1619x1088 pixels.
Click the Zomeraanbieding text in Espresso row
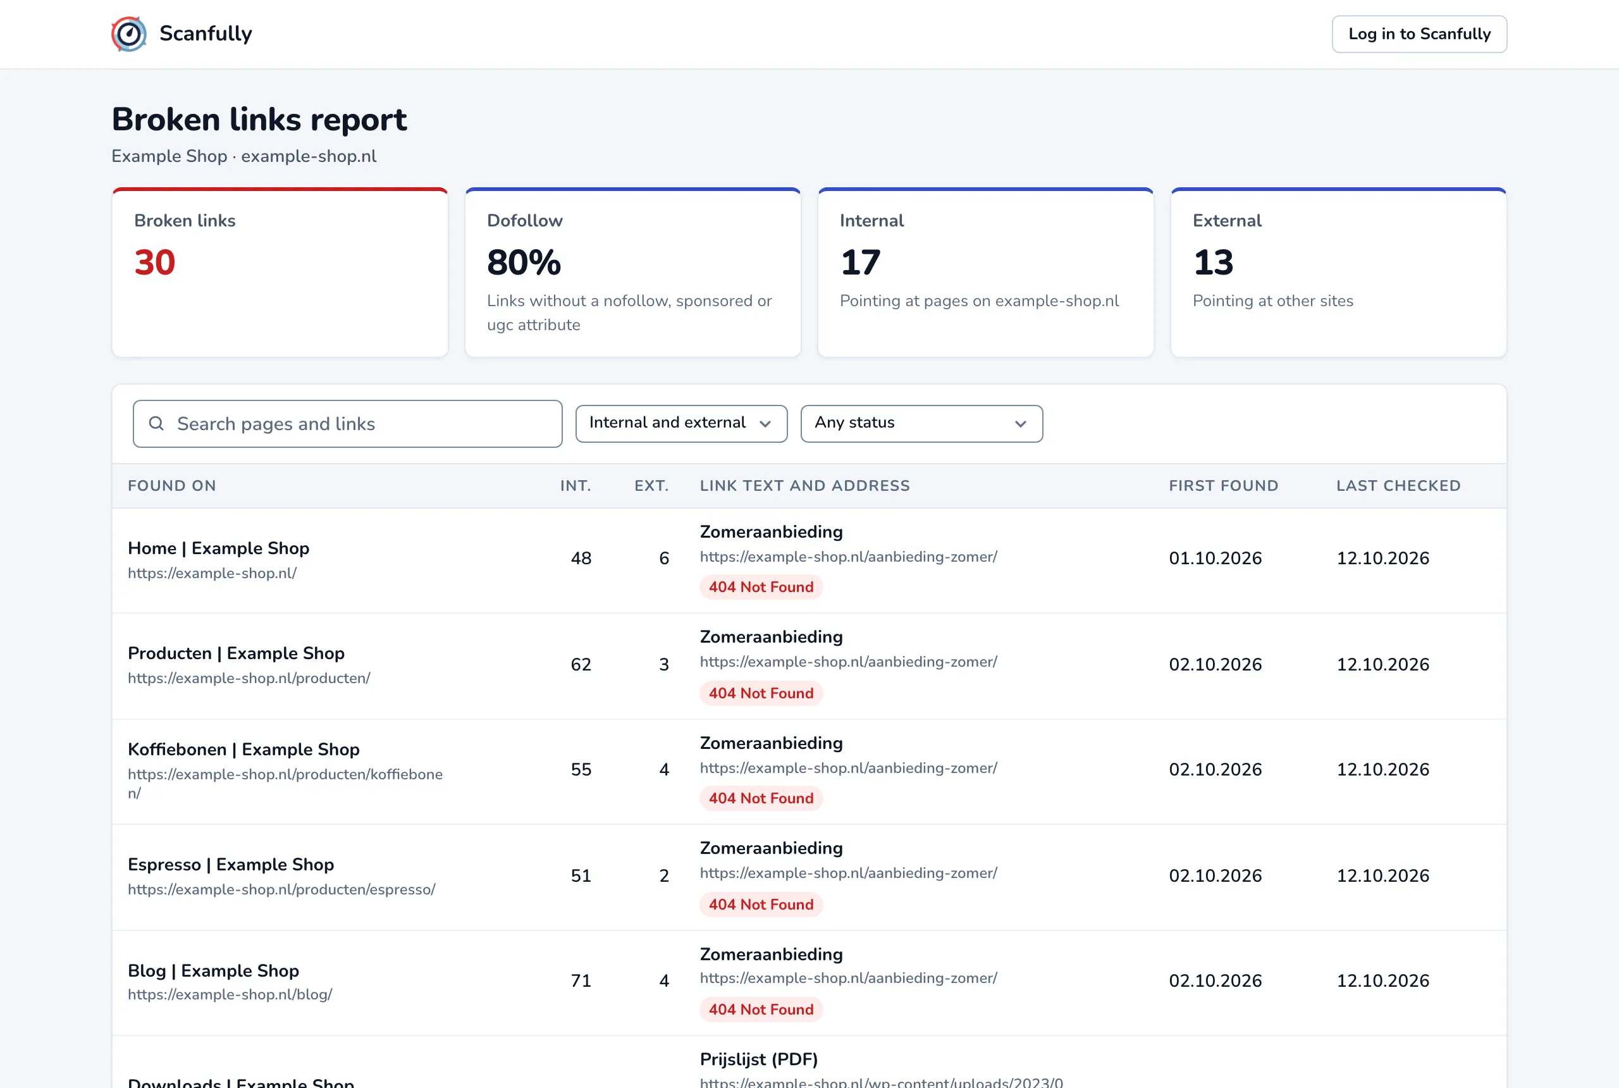(772, 848)
